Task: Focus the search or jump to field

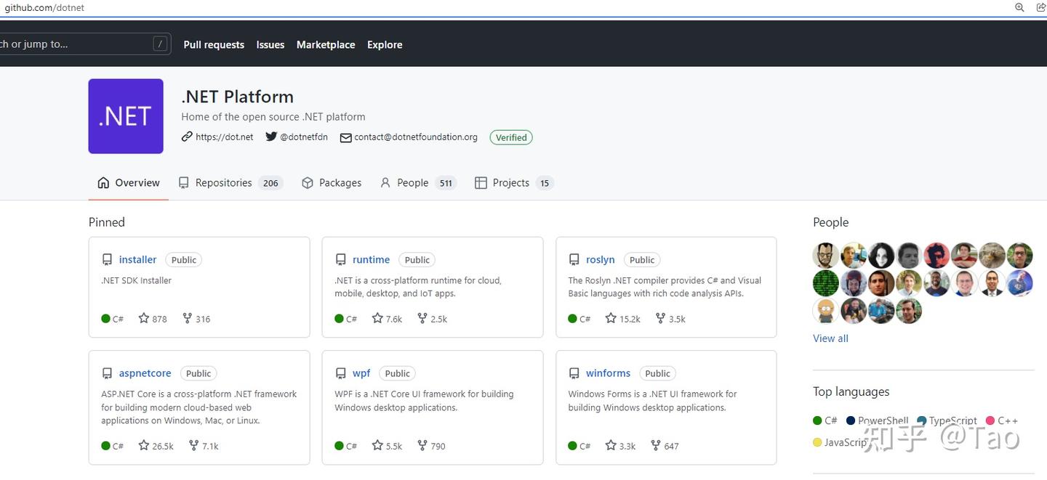Action: [84, 44]
